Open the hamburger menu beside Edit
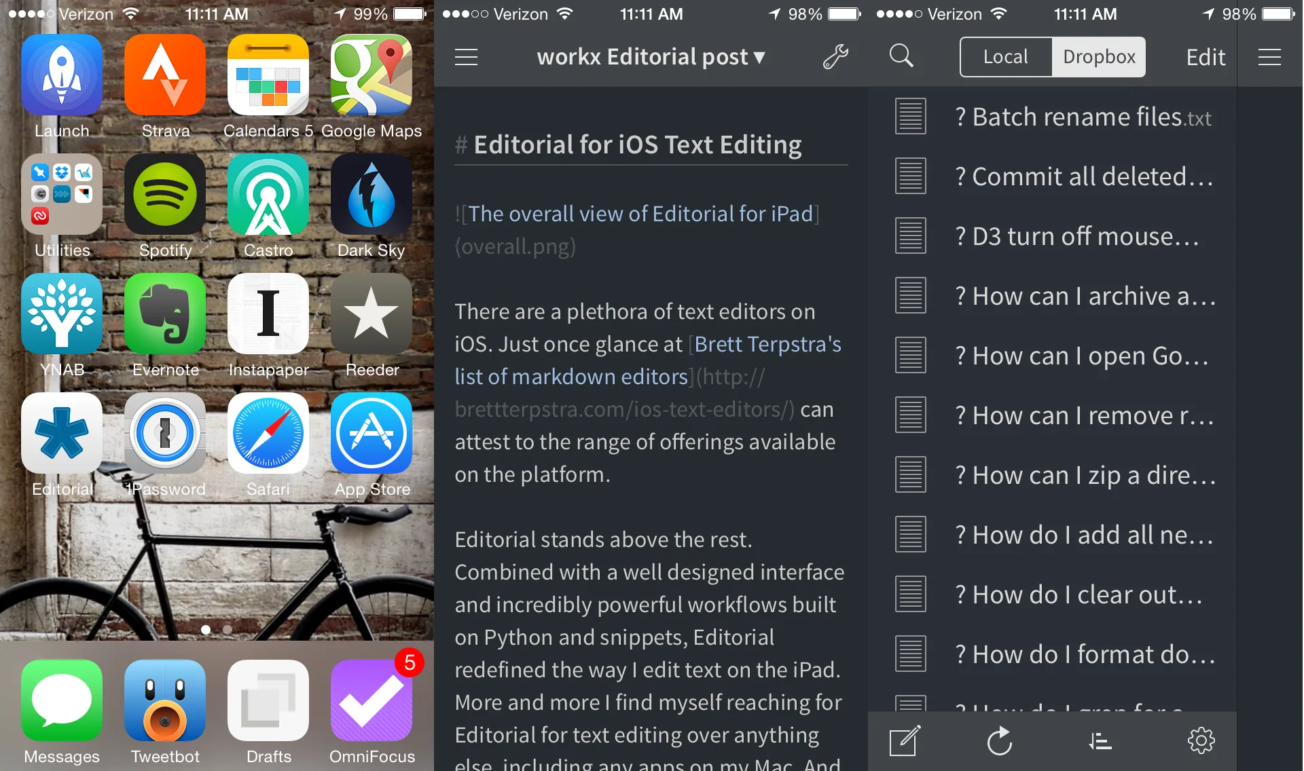The image size is (1304, 771). 1269,57
